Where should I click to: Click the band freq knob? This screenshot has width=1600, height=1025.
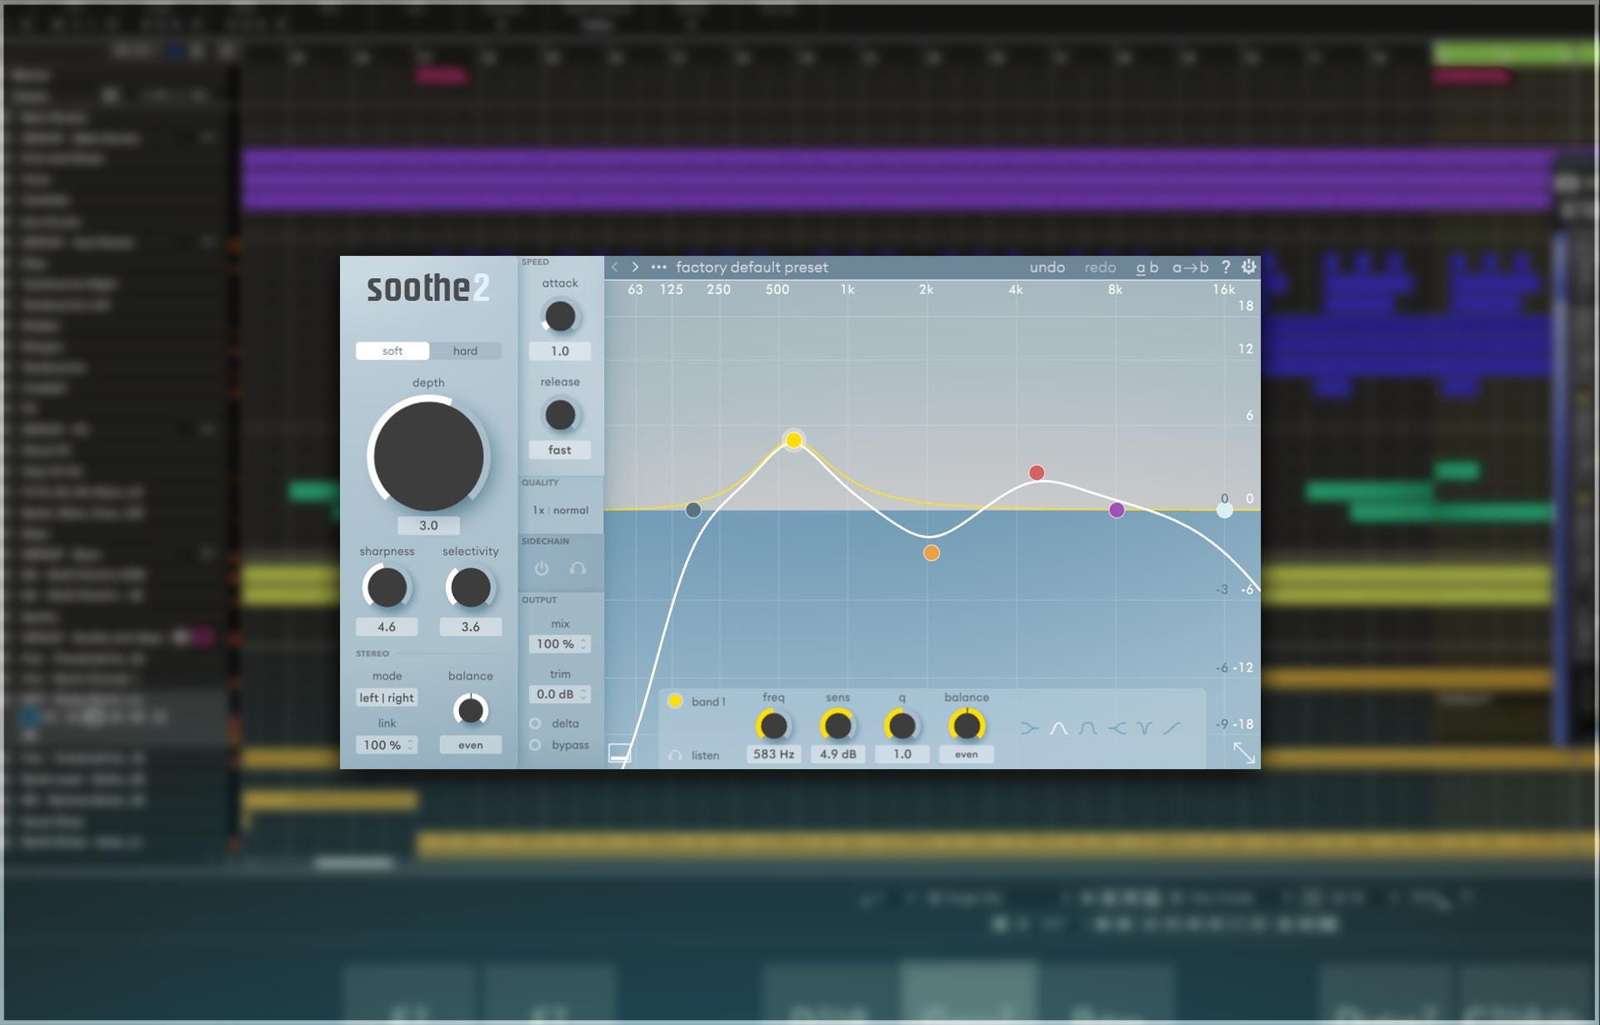[773, 726]
